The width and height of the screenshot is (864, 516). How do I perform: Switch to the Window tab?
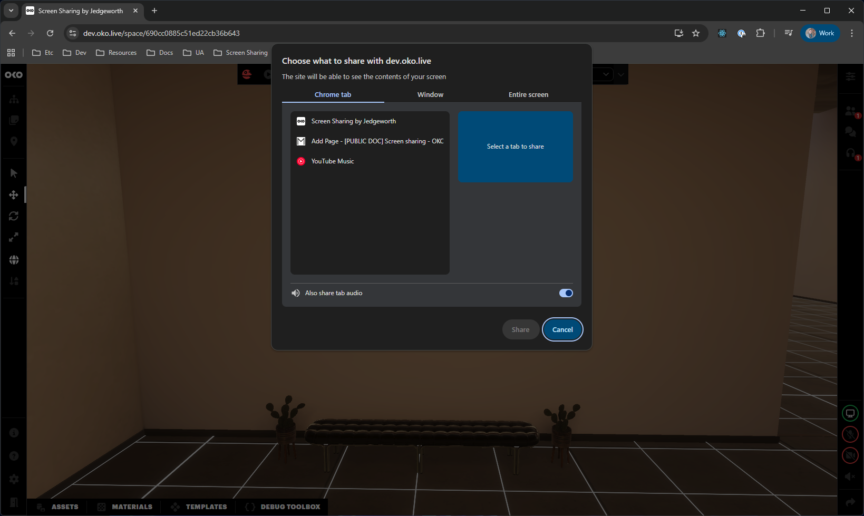click(430, 95)
